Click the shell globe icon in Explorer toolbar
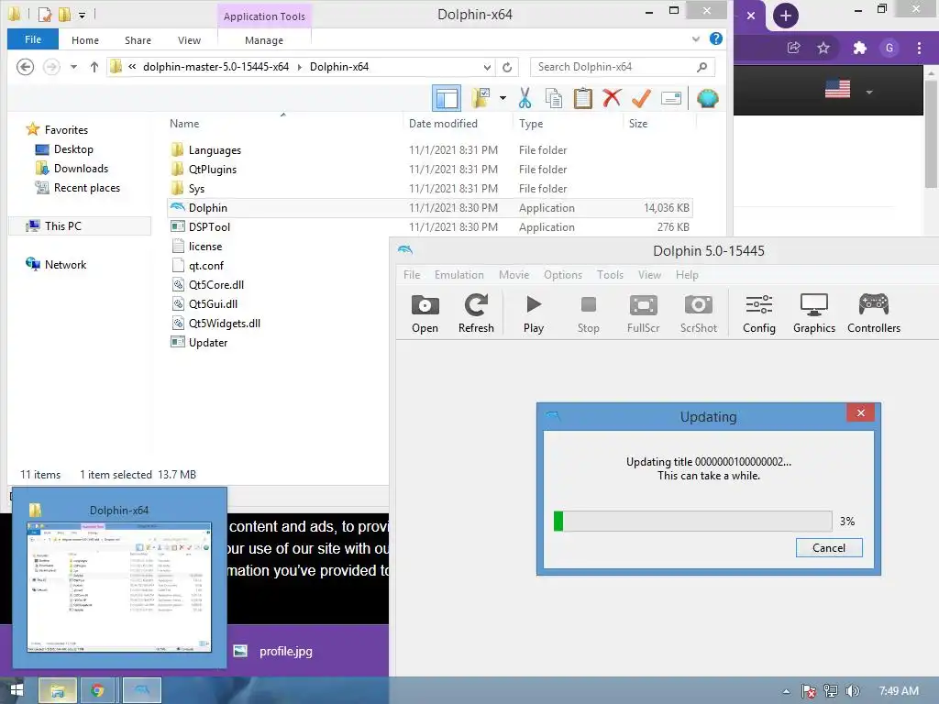 pyautogui.click(x=707, y=98)
